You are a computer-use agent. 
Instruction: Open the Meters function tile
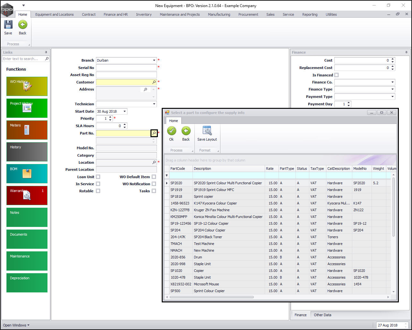[x=27, y=130]
